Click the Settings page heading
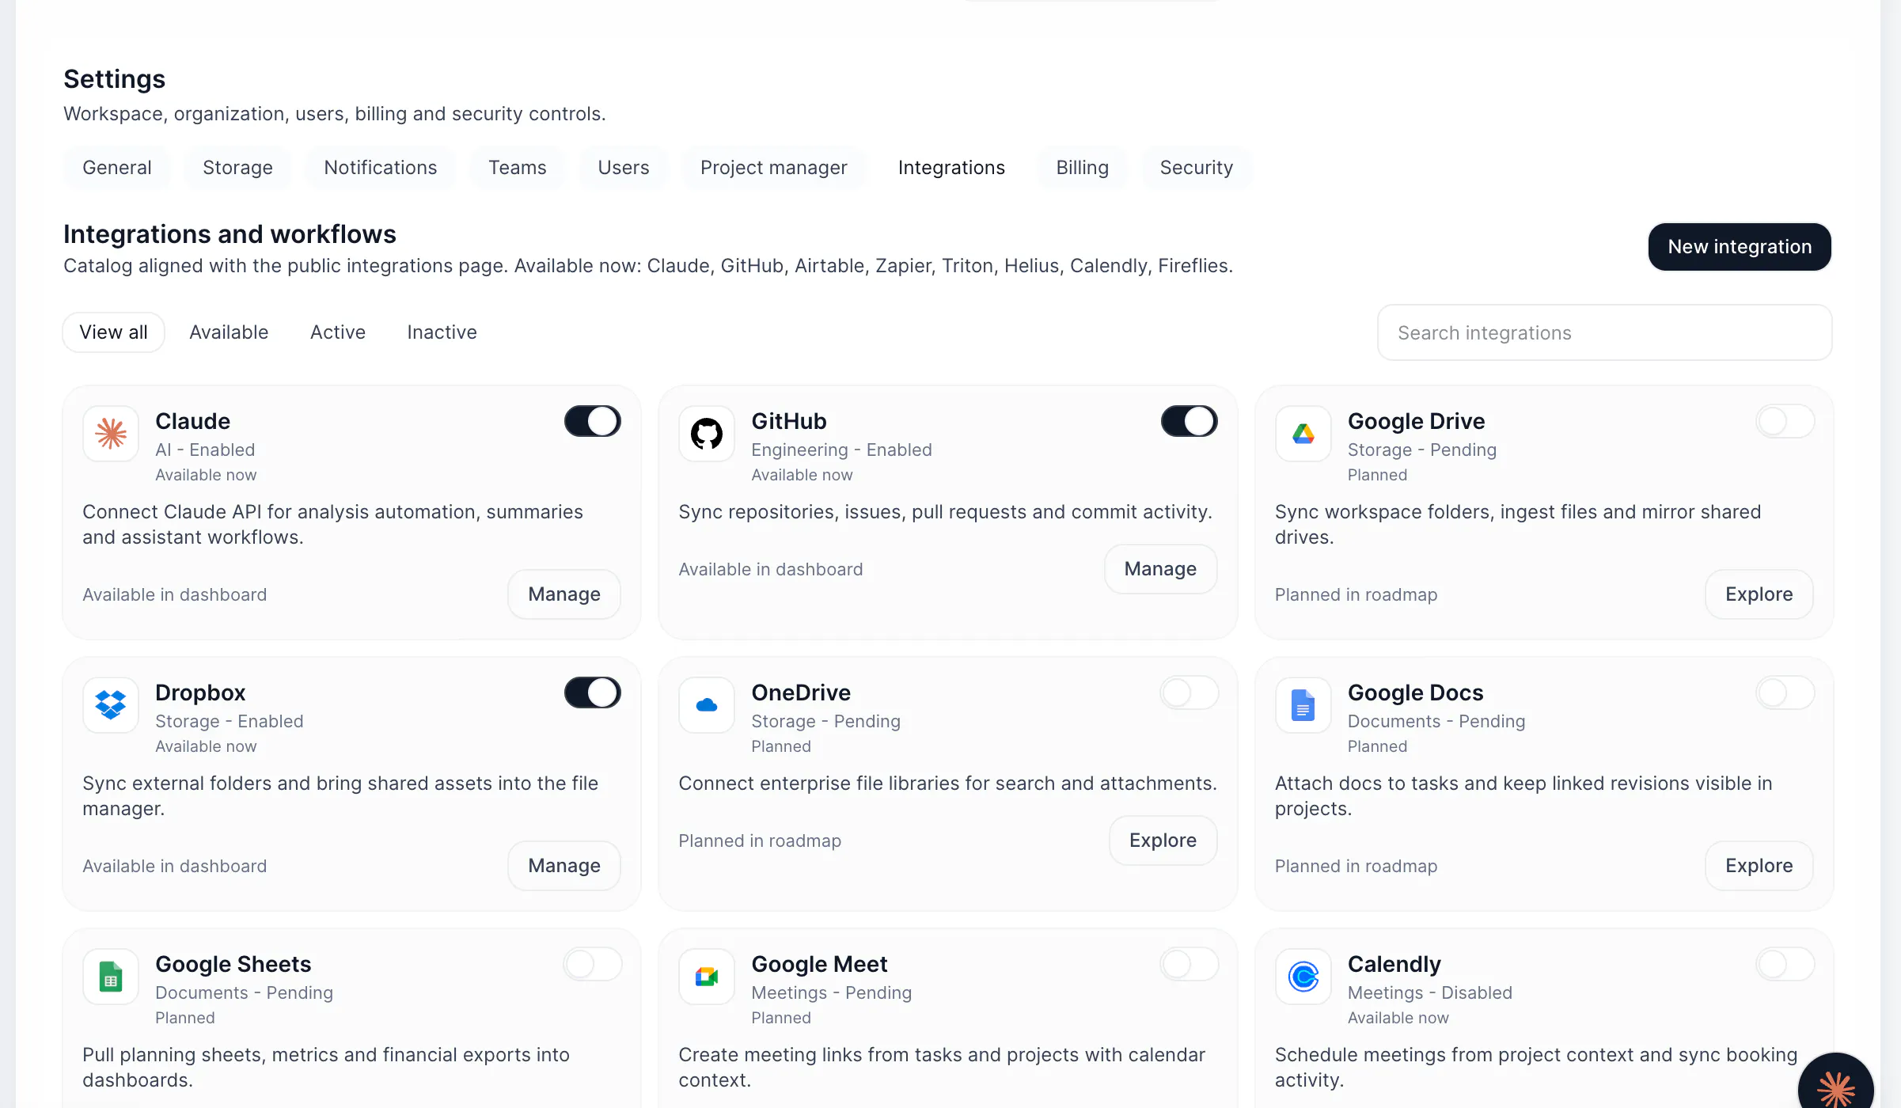The height and width of the screenshot is (1108, 1901). pos(115,79)
